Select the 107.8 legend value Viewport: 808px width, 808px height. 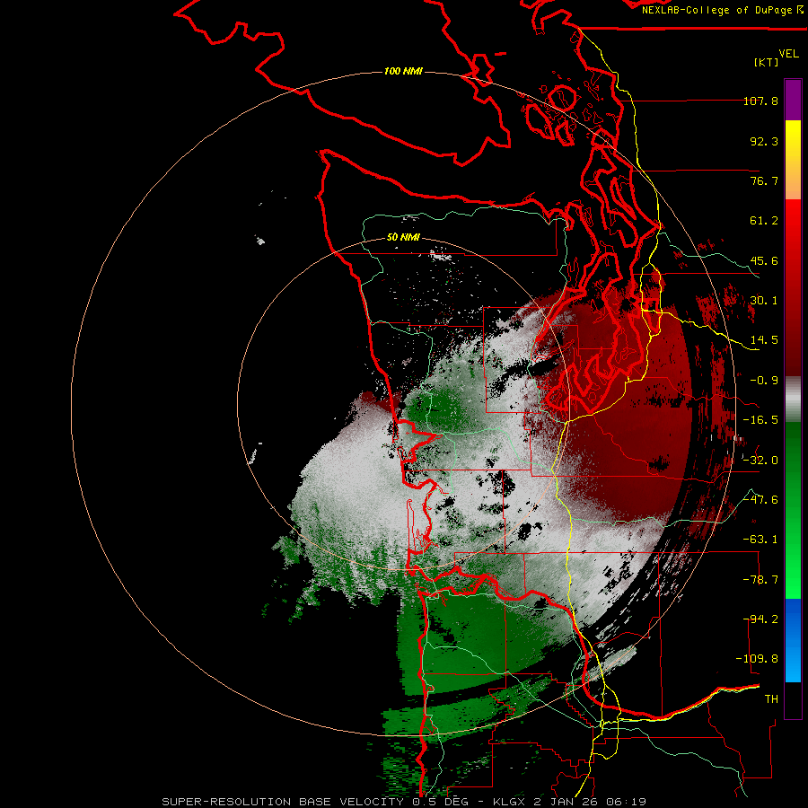tap(760, 101)
